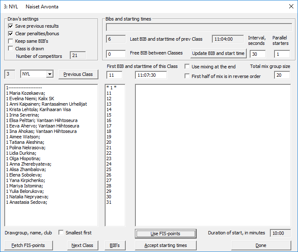Click the Done button
Image resolution: width=298 pixels, height=252 pixels.
(x=261, y=245)
